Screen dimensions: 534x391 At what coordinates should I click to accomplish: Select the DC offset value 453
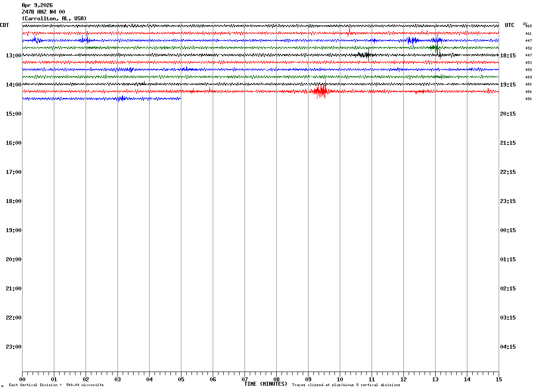(529, 63)
